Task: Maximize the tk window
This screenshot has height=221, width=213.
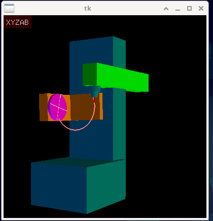Action: click(x=189, y=8)
